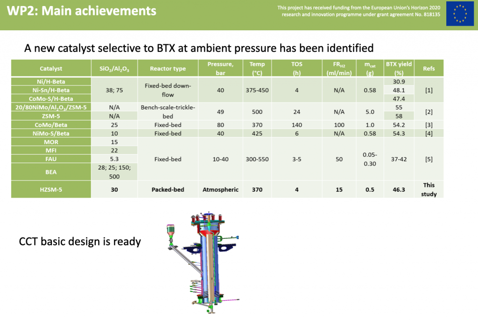The width and height of the screenshot is (478, 320).
Task: Click the European Union flag logo
Action: pos(460,14)
